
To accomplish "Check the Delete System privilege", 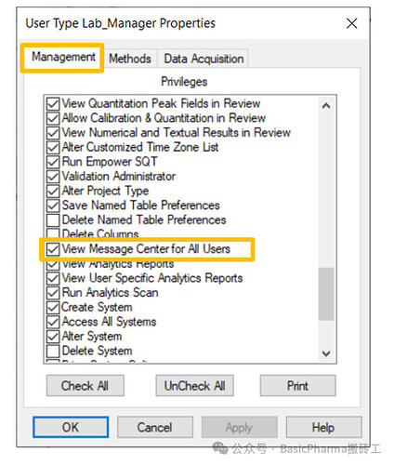I will (53, 351).
